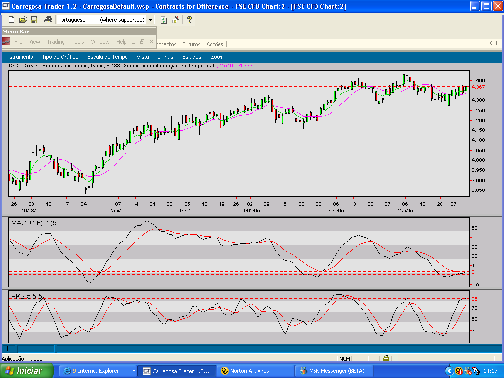
Task: Click the yellow question mark help icon
Action: [x=189, y=20]
